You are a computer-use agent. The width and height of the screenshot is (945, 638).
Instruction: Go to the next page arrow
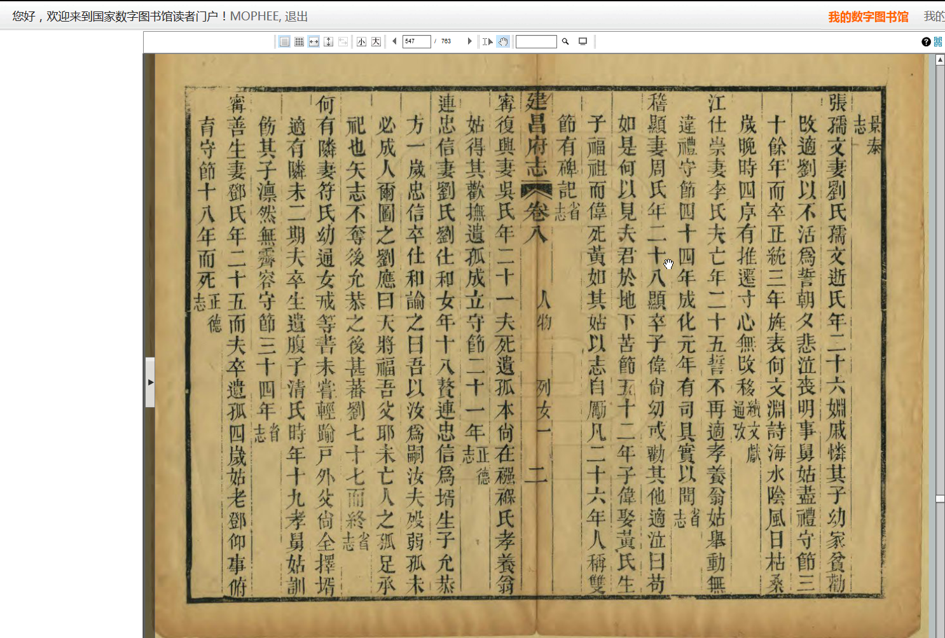(x=469, y=41)
